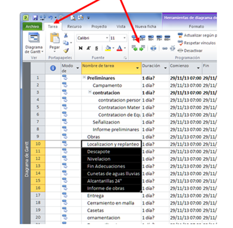Toggle underline (S) formatting
The height and width of the screenshot is (228, 233).
[x=96, y=48]
